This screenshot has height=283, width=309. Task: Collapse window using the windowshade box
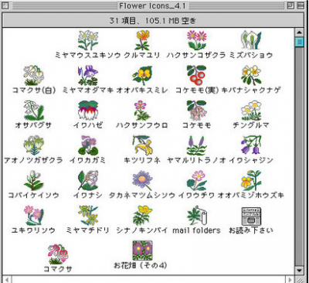click(301, 5)
